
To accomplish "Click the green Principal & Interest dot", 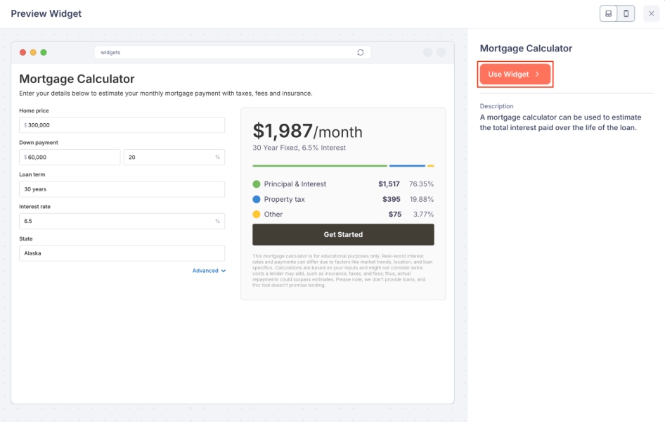I will point(257,184).
